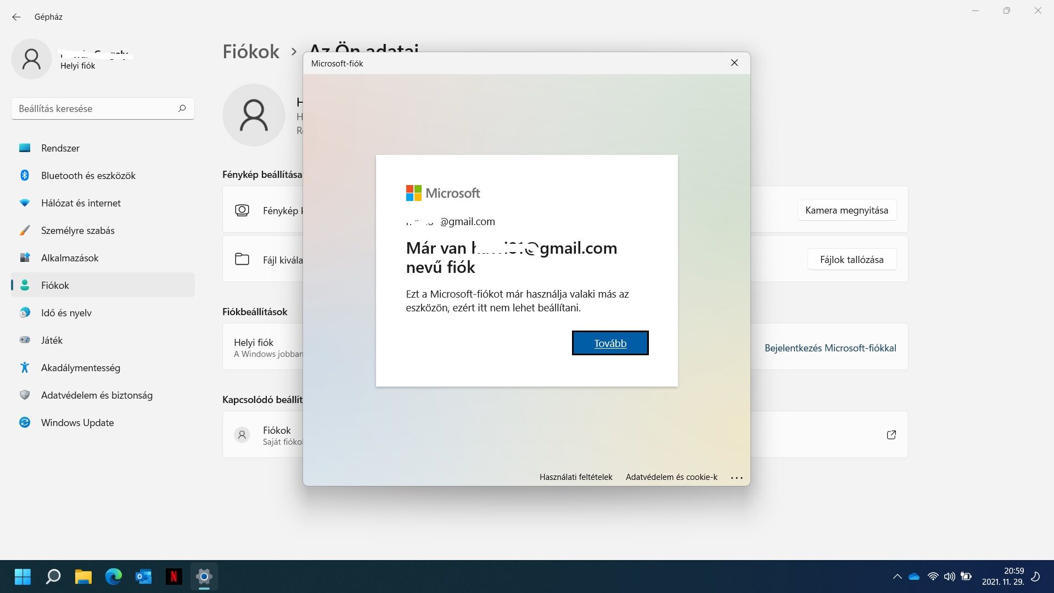Open Akadálymentesség settings
This screenshot has height=593, width=1054.
tap(103, 368)
